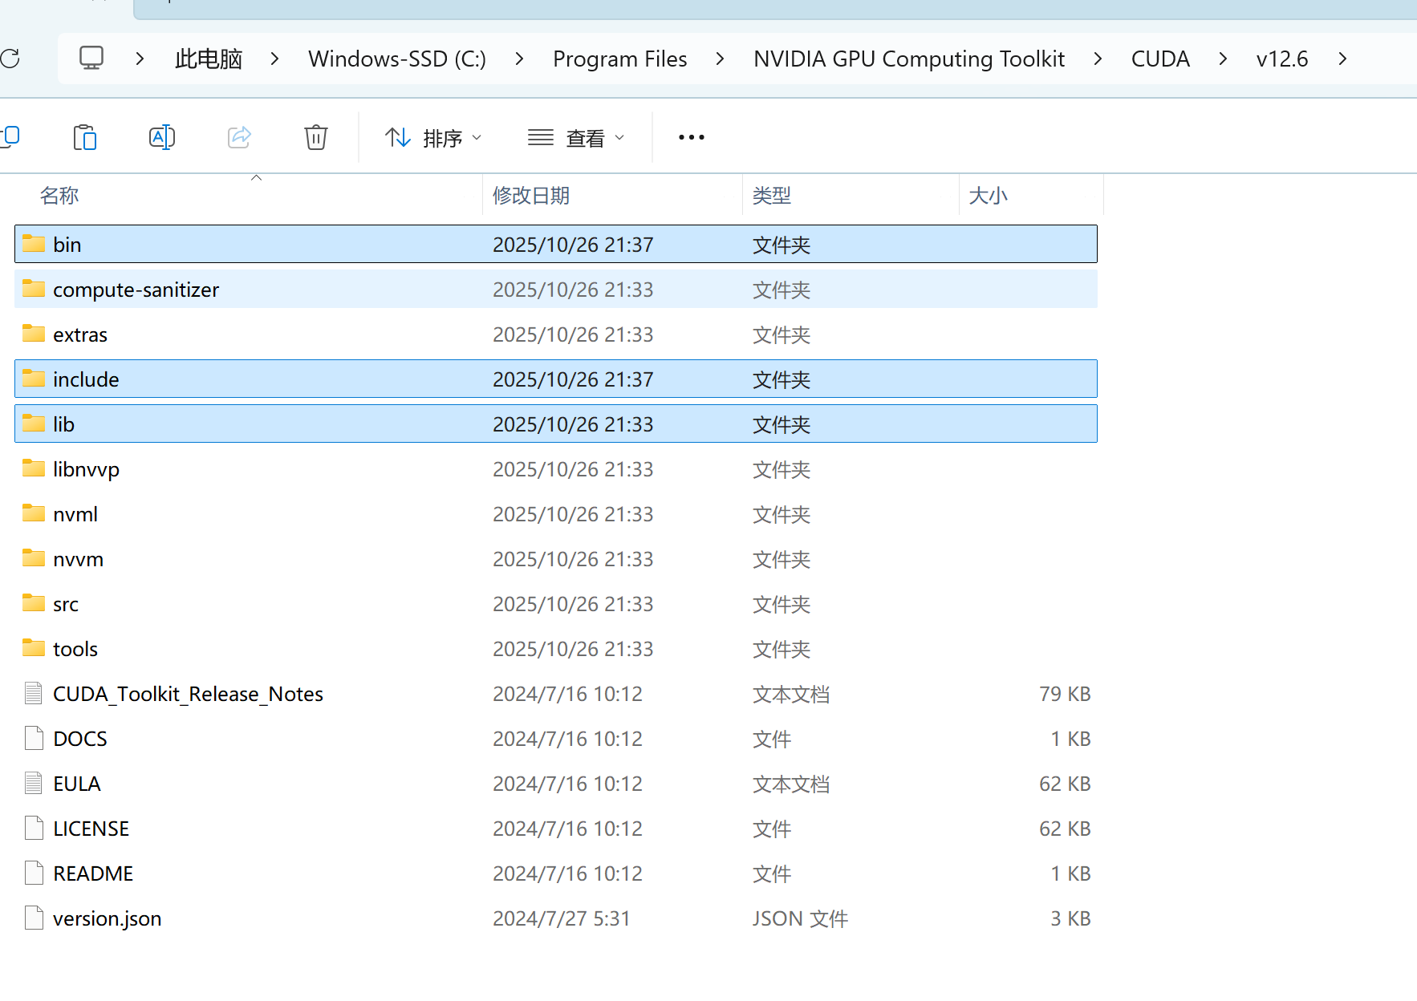
Task: Select the nvml folder icon
Action: tap(34, 513)
